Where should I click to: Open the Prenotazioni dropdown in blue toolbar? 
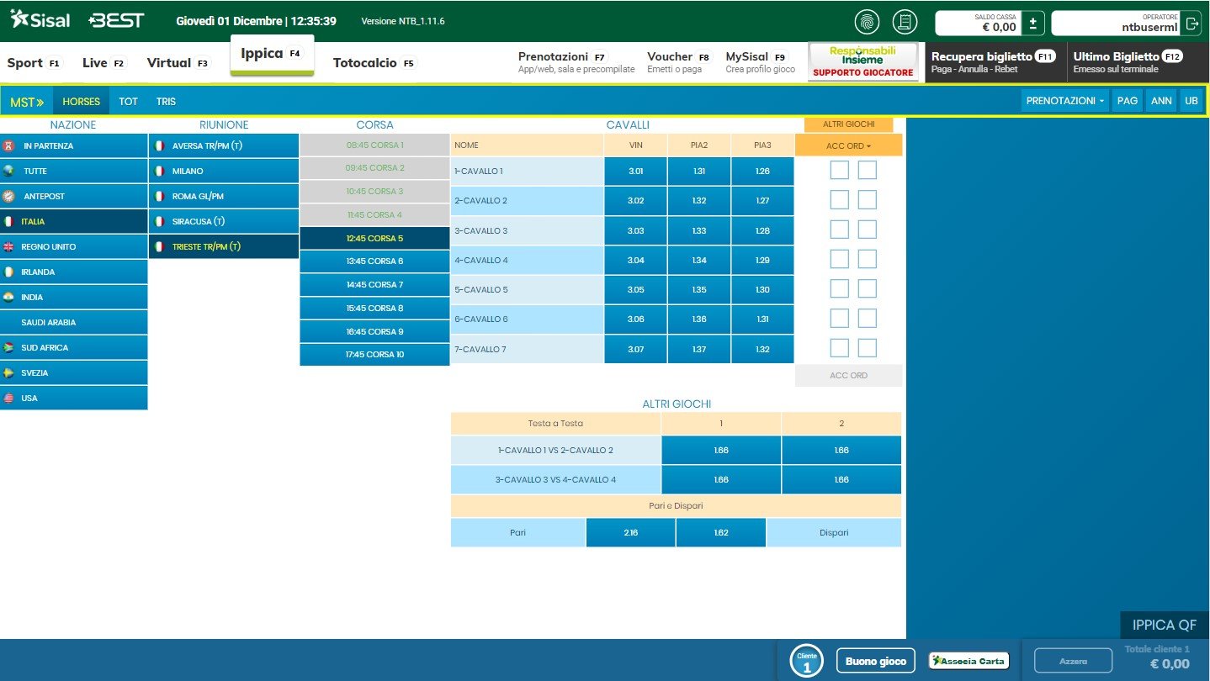point(1065,101)
